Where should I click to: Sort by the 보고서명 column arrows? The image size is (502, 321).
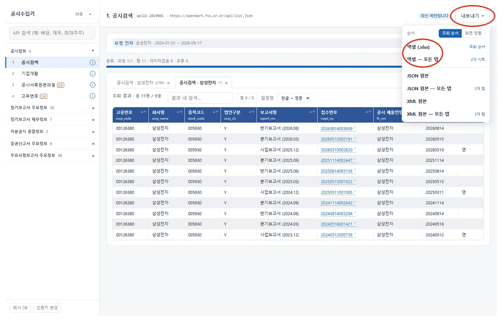click(312, 112)
